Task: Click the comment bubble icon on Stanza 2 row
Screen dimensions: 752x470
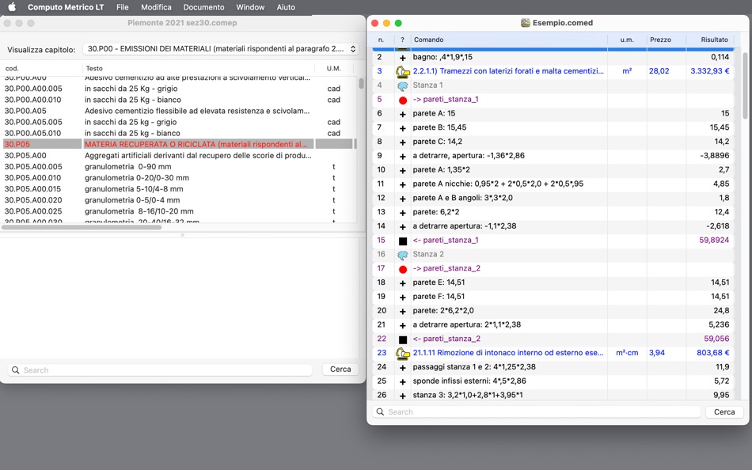Action: pyautogui.click(x=405, y=254)
